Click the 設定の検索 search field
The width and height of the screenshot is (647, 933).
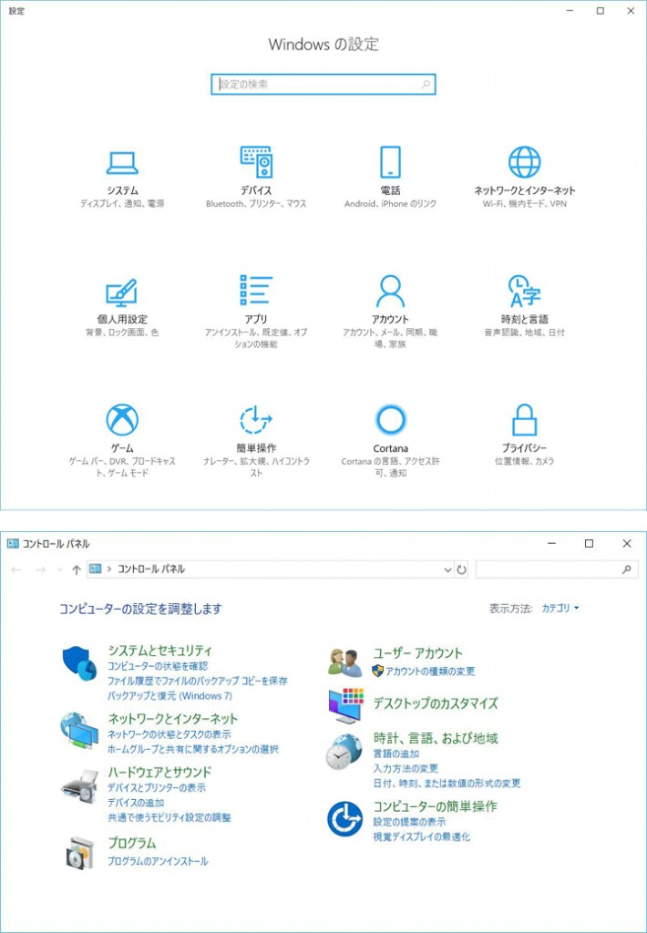pos(323,85)
